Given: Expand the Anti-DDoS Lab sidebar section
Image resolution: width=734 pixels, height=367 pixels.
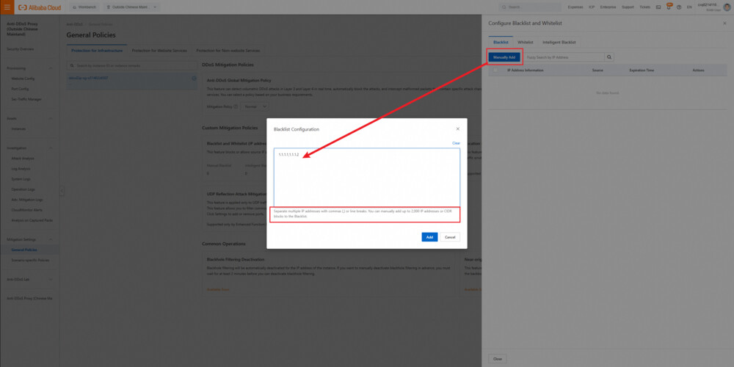Looking at the screenshot, I should coord(51,279).
